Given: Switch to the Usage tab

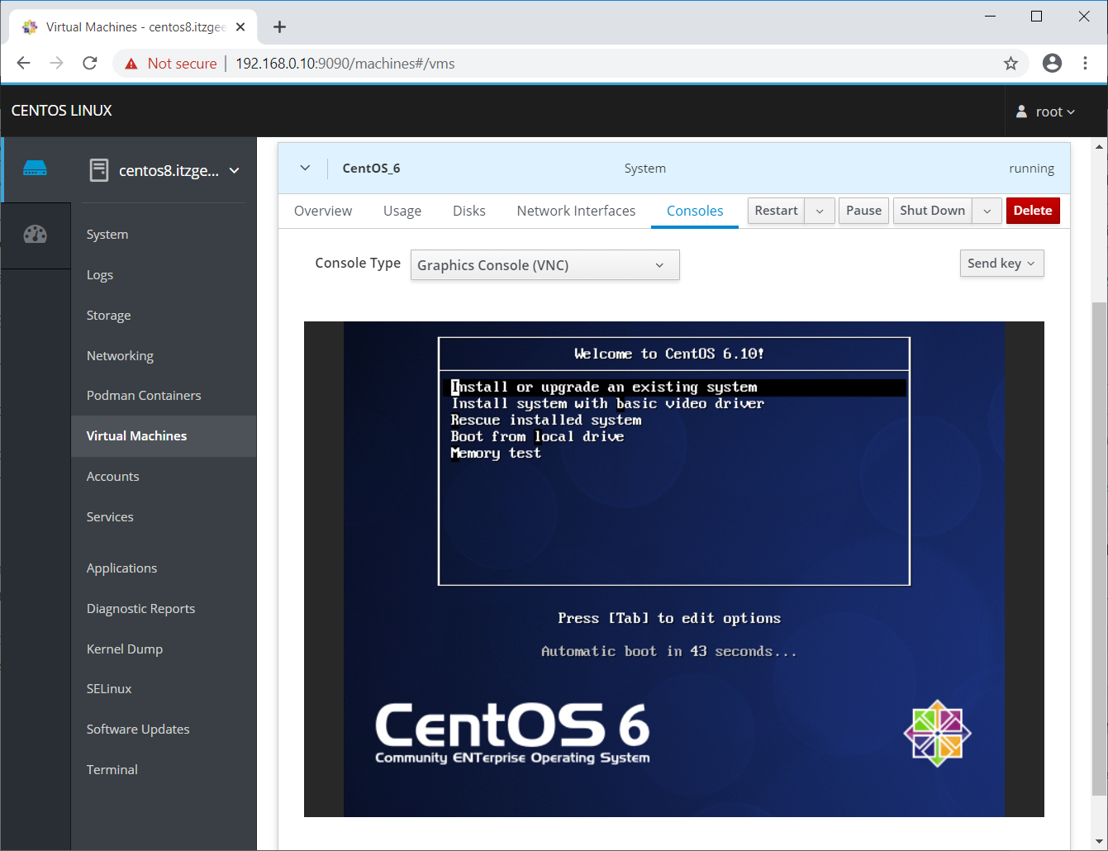Looking at the screenshot, I should click(402, 211).
